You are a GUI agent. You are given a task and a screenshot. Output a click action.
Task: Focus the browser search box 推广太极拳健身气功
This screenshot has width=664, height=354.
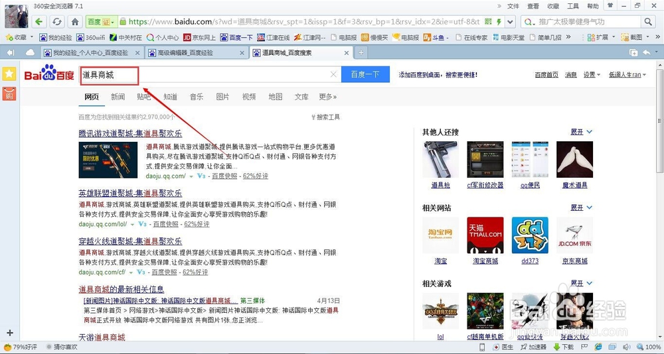tap(588, 22)
